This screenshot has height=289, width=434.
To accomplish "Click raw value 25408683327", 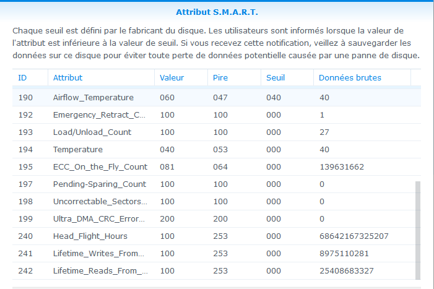I will [x=347, y=271].
